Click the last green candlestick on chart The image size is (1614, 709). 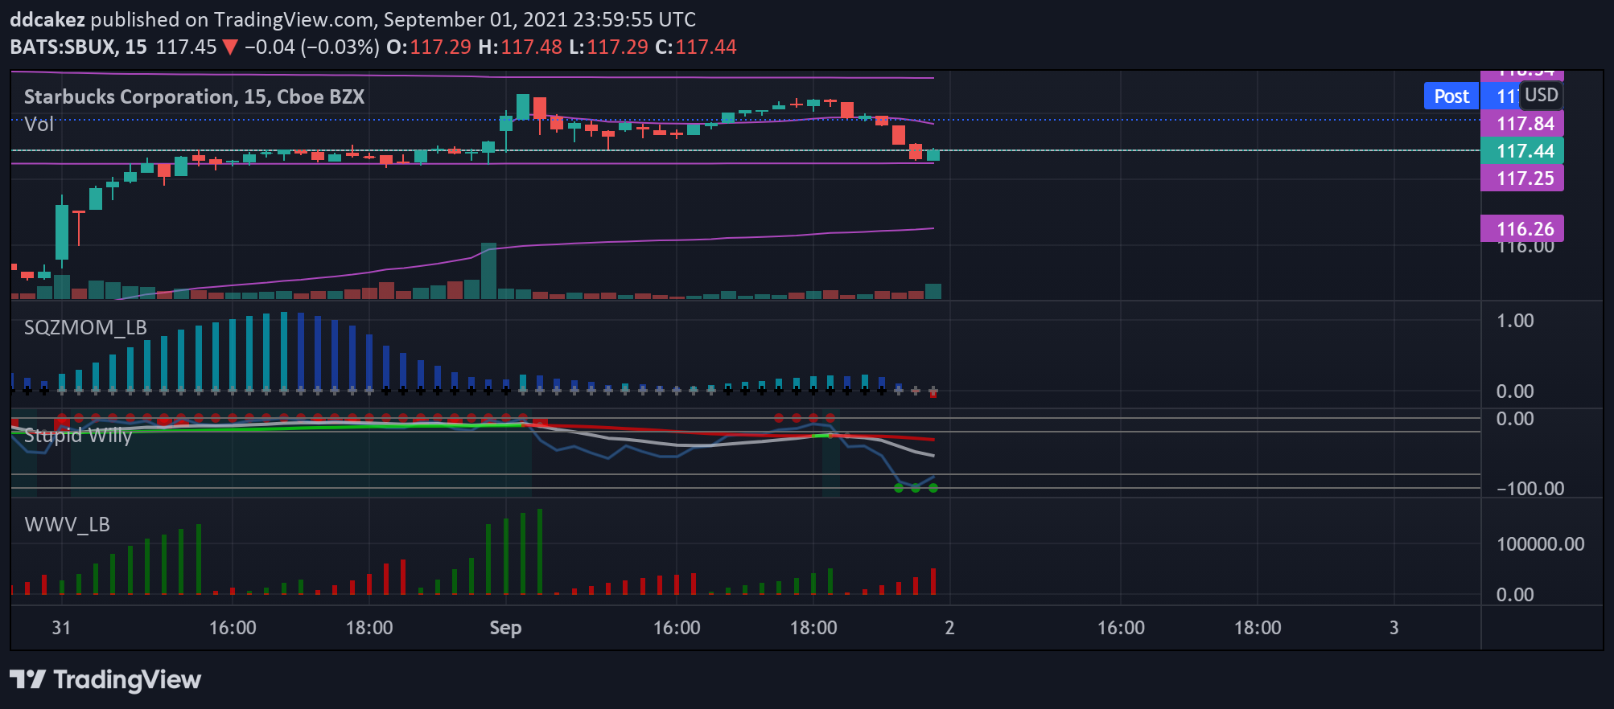point(933,155)
